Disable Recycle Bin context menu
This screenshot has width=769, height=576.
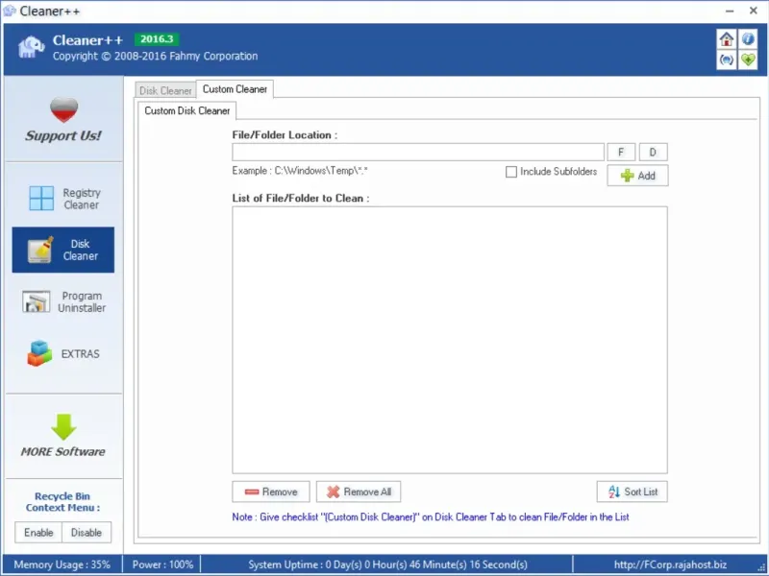(87, 533)
